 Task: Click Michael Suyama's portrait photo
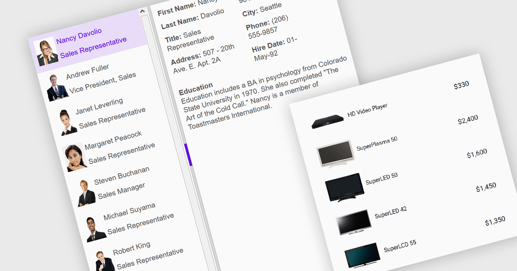tap(95, 229)
